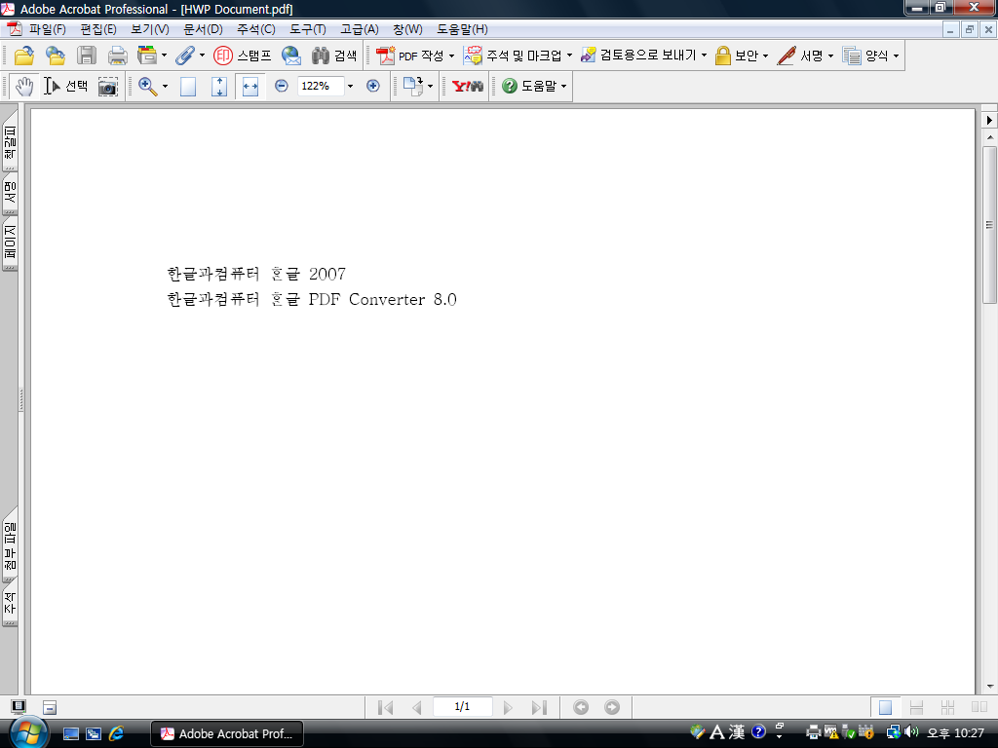Click the next view round arrow
The image size is (998, 748).
point(612,707)
